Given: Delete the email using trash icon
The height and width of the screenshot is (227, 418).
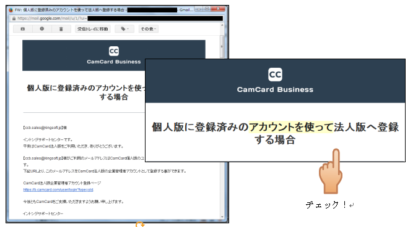Looking at the screenshot, I should tap(61, 29).
